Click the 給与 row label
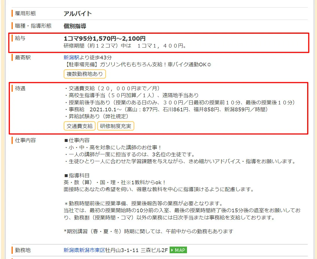 click(x=20, y=38)
